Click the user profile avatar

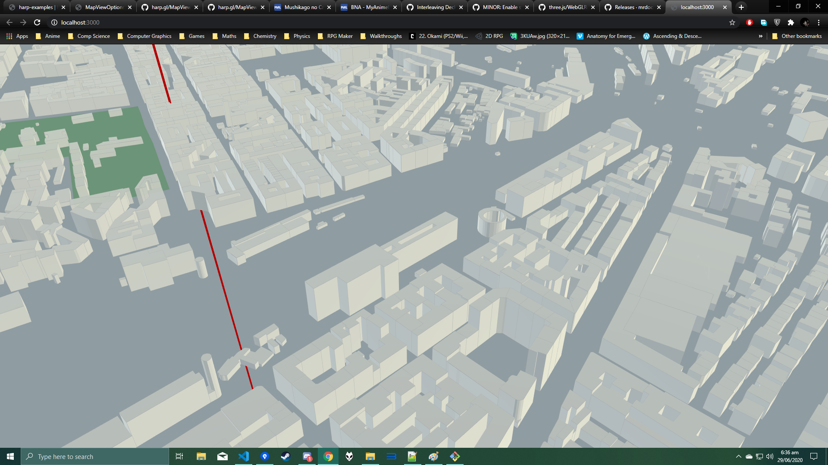pos(805,22)
